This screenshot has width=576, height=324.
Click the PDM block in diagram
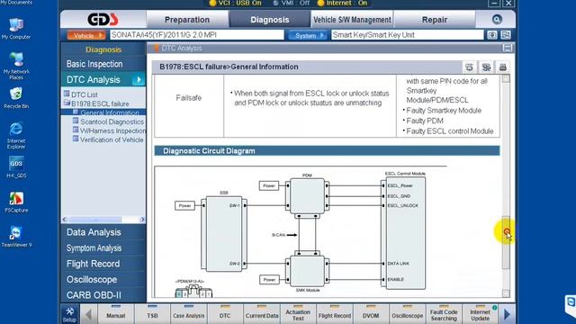pos(307,196)
